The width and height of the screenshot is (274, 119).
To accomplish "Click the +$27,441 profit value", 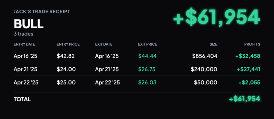I will (x=249, y=69).
